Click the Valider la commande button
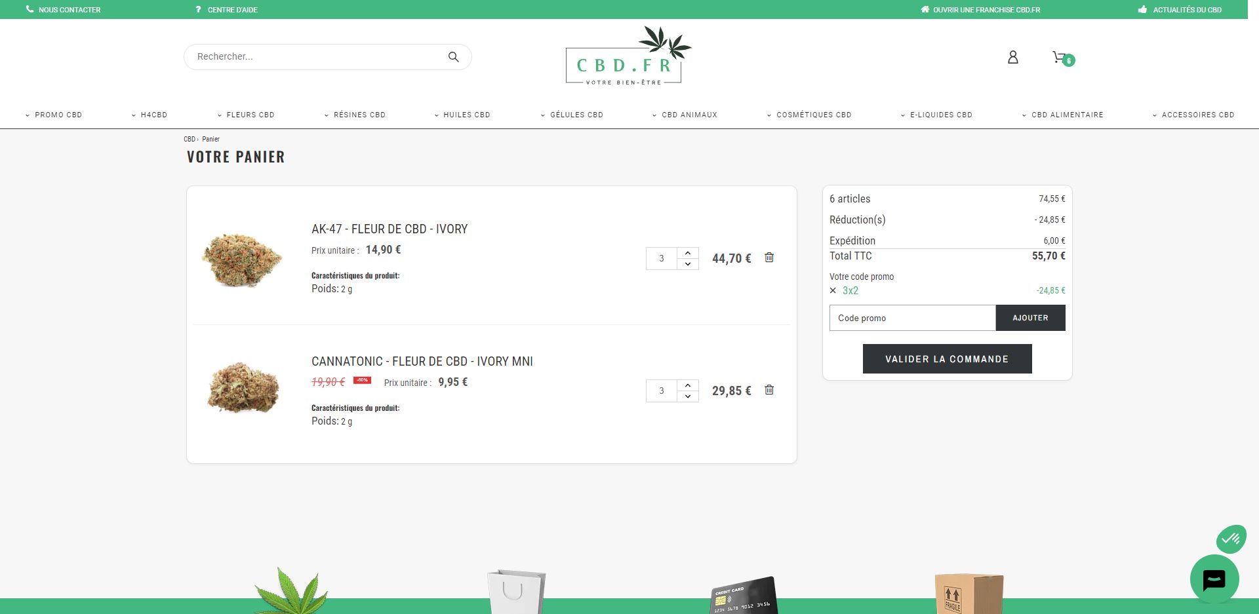This screenshot has height=614, width=1259. click(947, 359)
